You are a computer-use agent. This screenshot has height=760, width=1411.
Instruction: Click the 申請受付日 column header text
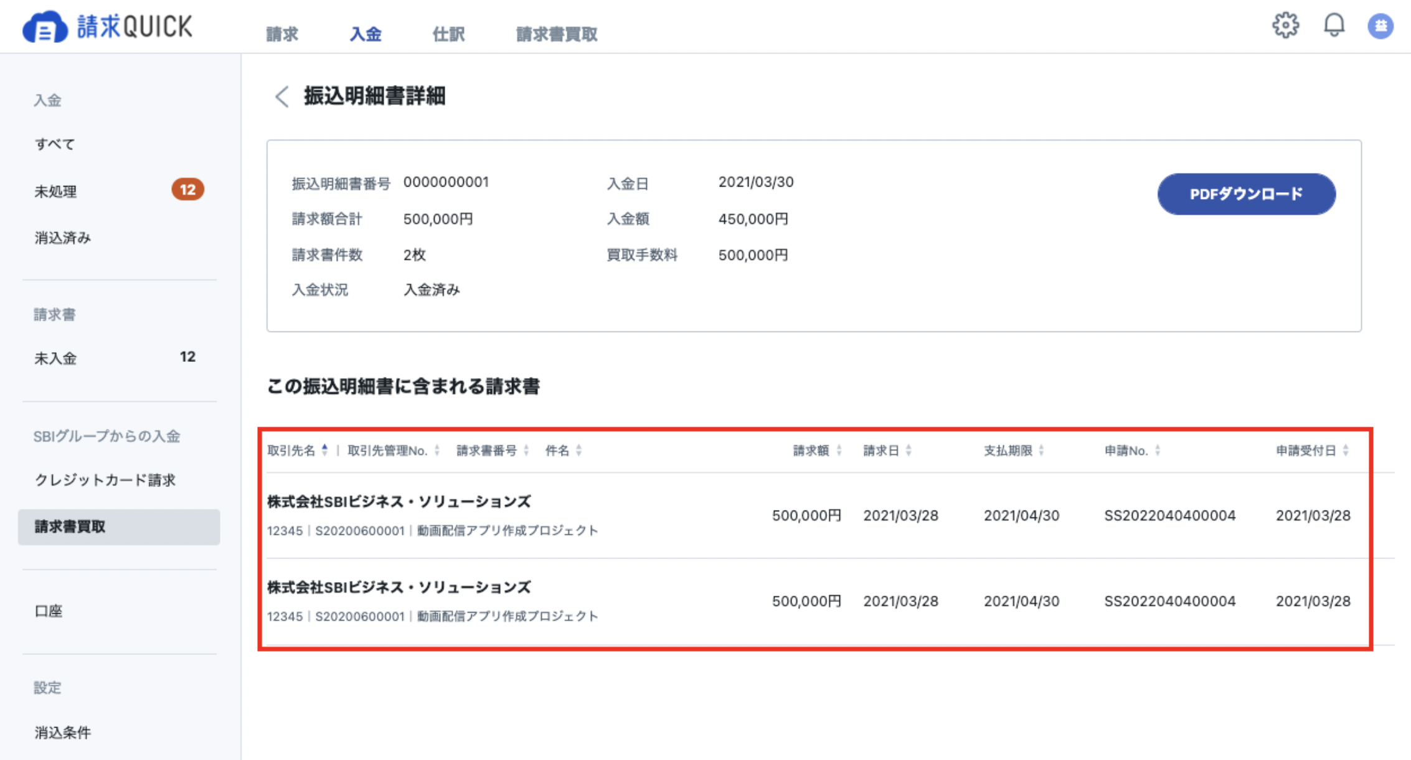click(1306, 450)
